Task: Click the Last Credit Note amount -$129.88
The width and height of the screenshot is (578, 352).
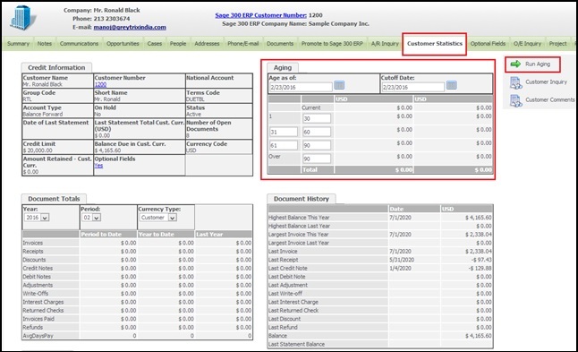Action: 480,268
